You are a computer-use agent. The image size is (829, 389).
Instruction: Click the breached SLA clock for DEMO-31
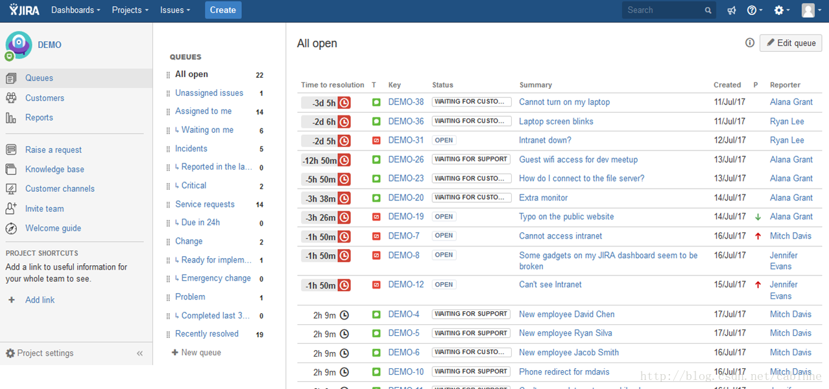(x=344, y=141)
